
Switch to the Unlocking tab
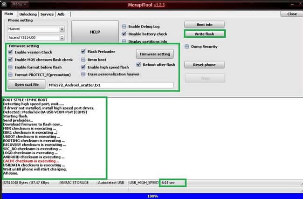pyautogui.click(x=28, y=14)
